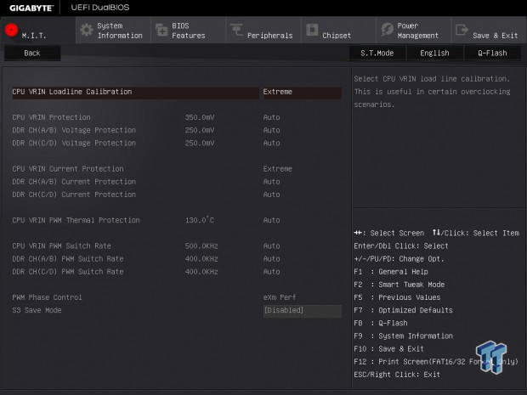Change Auto for CPU VRIN PWM Switch Rate
Image resolution: width=527 pixels, height=395 pixels.
coord(271,246)
